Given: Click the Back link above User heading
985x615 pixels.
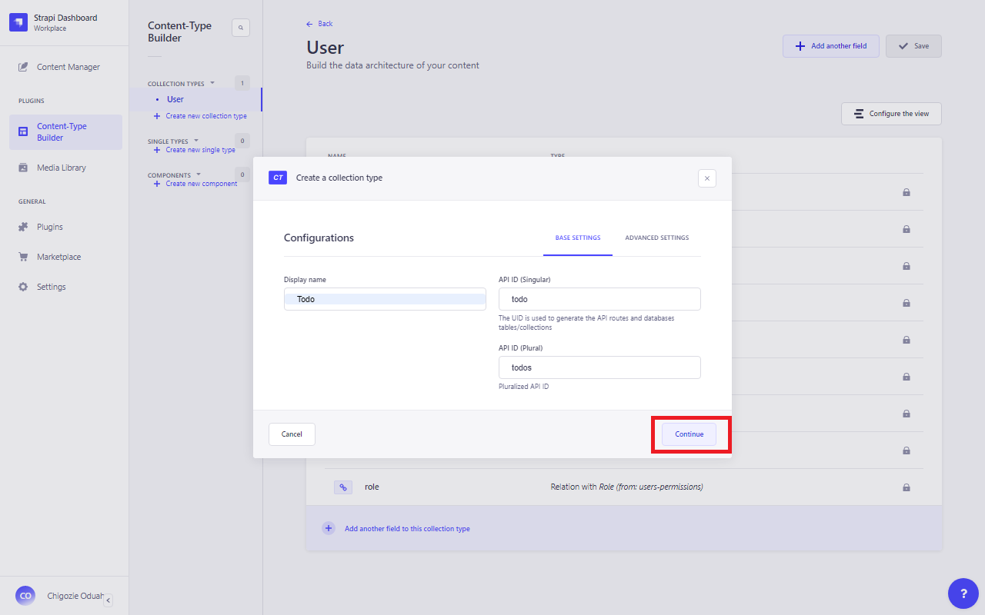Looking at the screenshot, I should click(319, 23).
